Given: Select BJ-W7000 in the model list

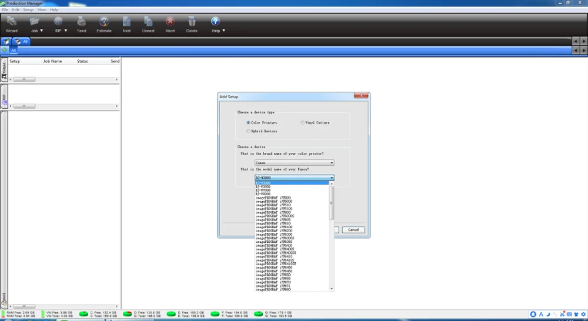Looking at the screenshot, I should [x=292, y=190].
